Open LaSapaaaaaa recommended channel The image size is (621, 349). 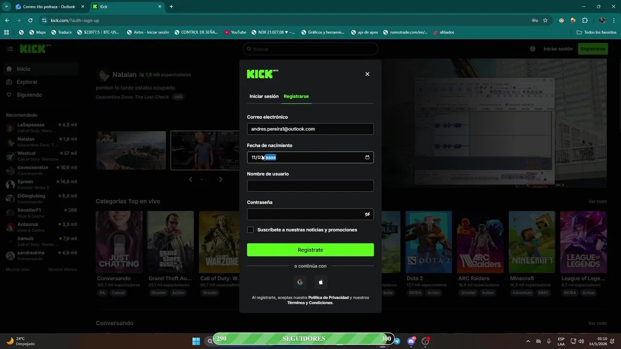[41, 127]
